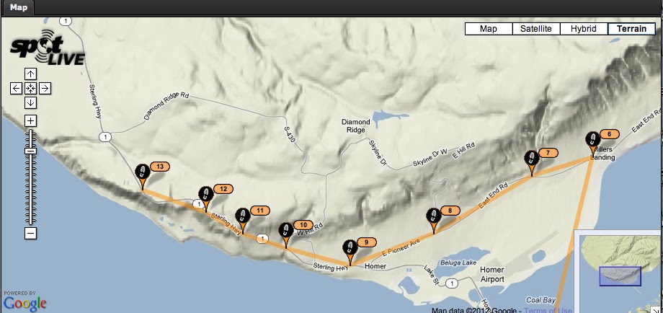
Task: Switch map view to Satellite
Action: coord(536,29)
